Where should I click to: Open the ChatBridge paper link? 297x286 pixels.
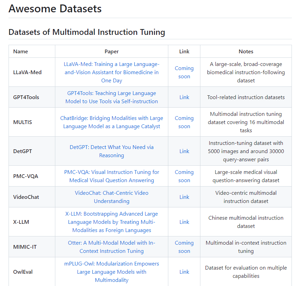(x=112, y=122)
